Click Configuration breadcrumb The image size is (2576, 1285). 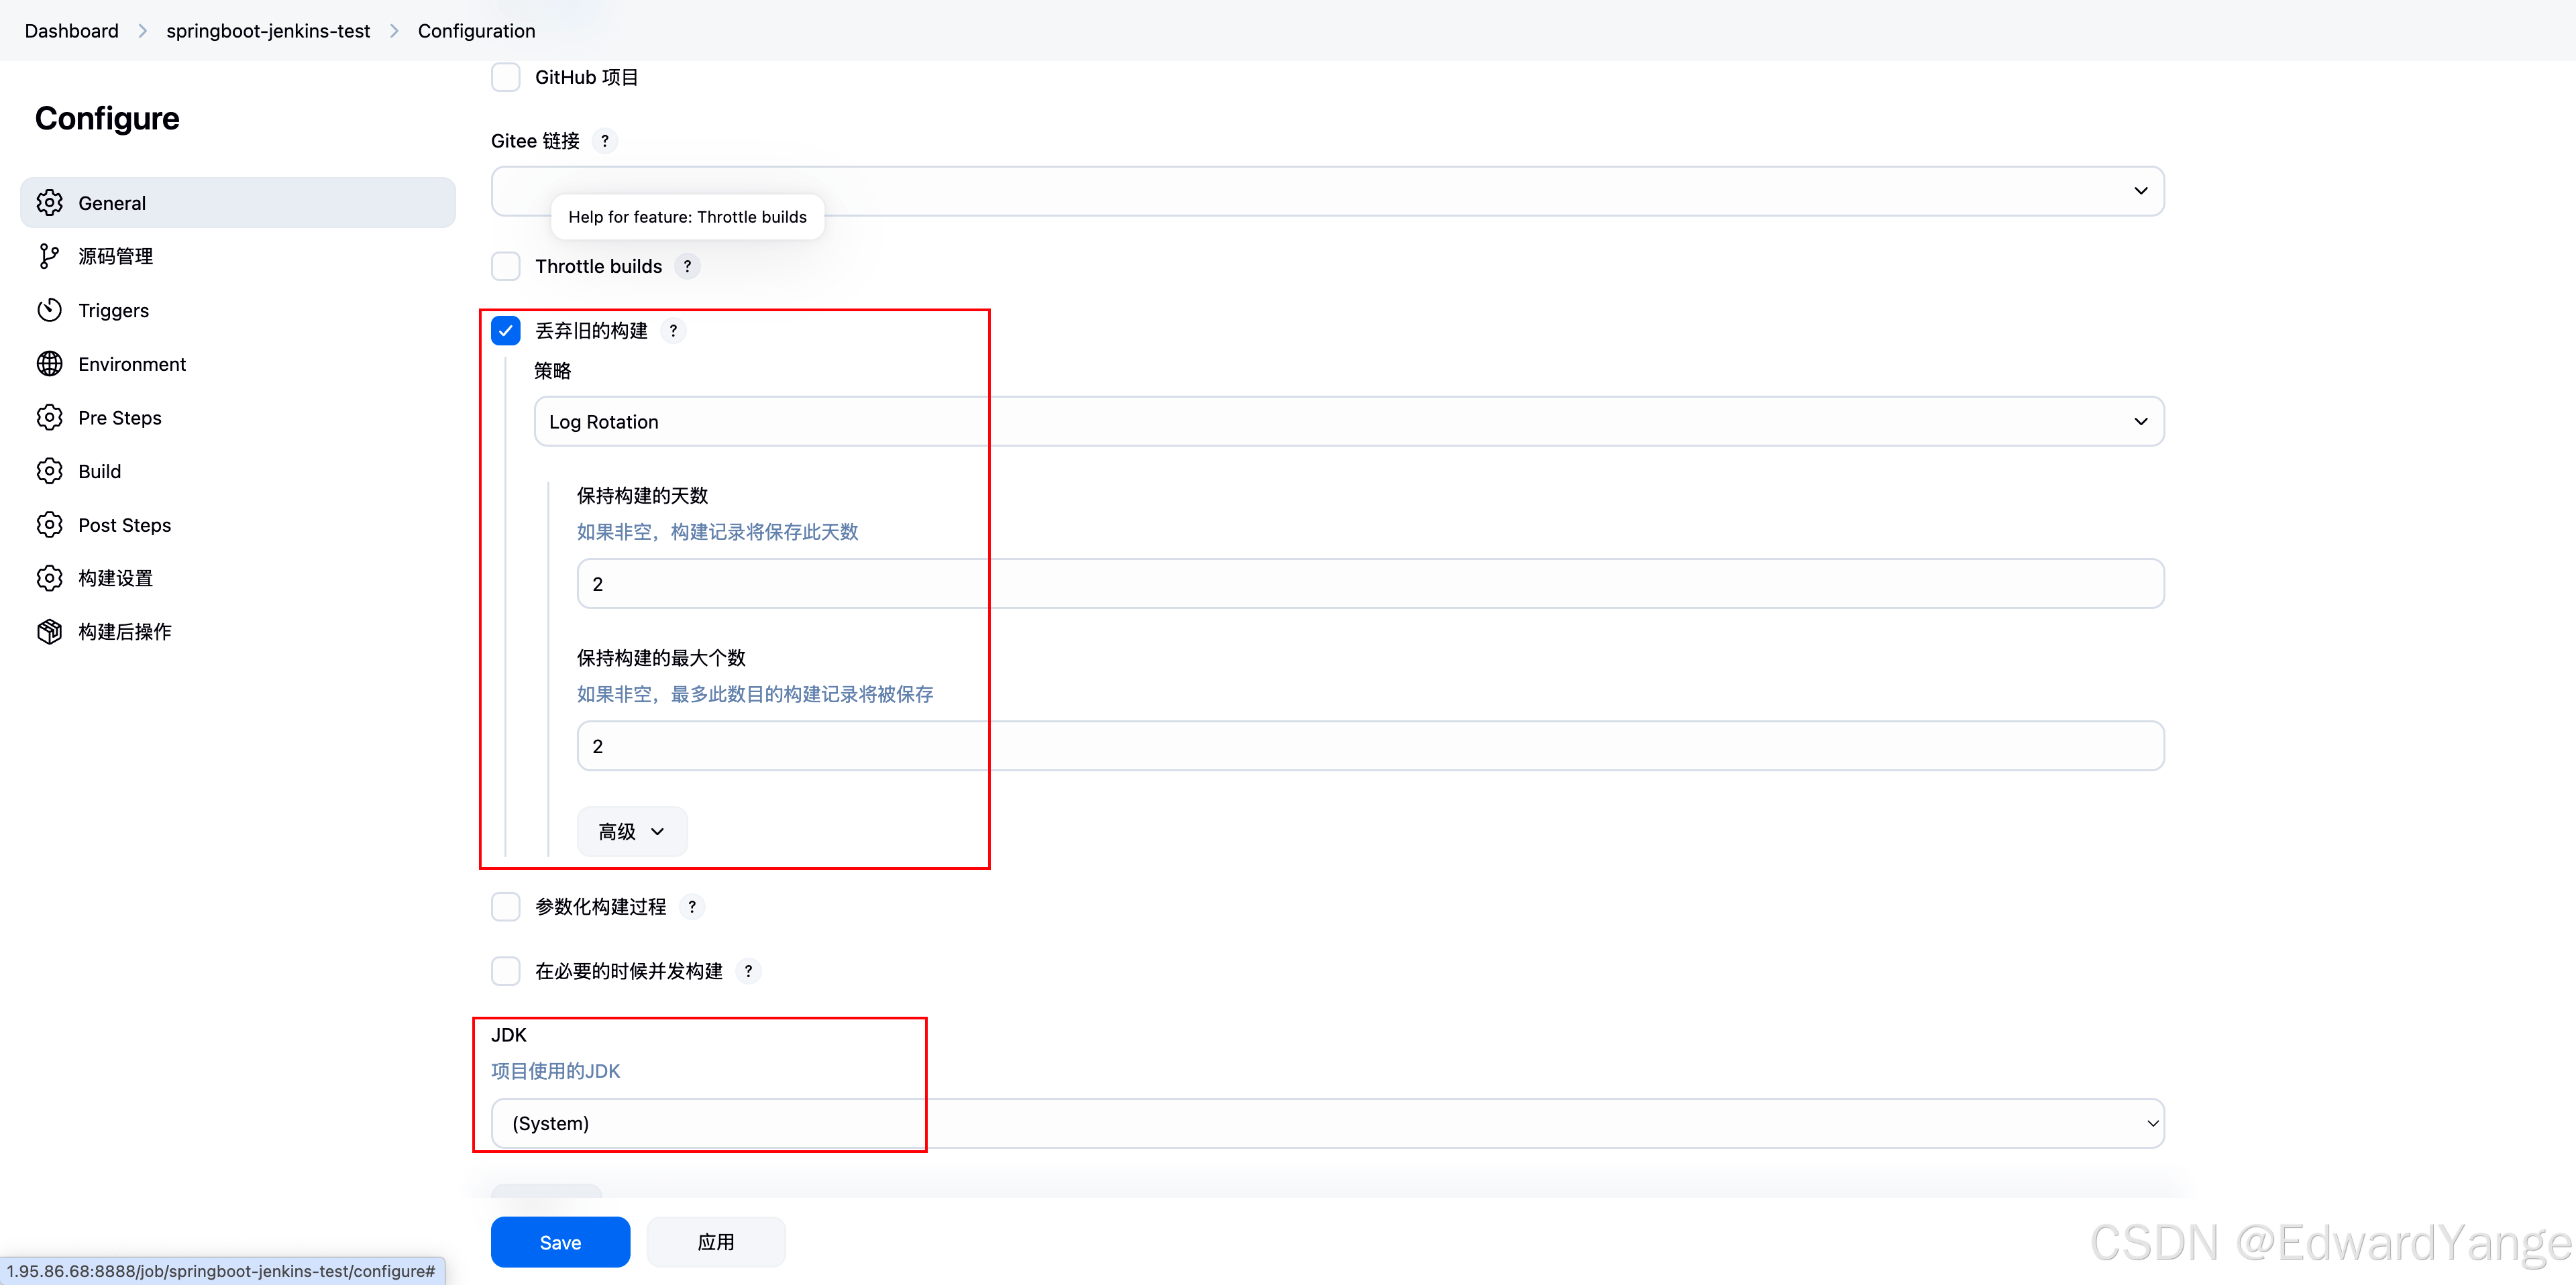pos(476,31)
